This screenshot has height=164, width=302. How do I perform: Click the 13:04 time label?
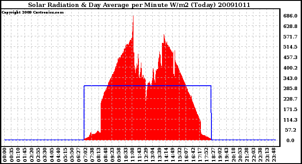coord(153,155)
